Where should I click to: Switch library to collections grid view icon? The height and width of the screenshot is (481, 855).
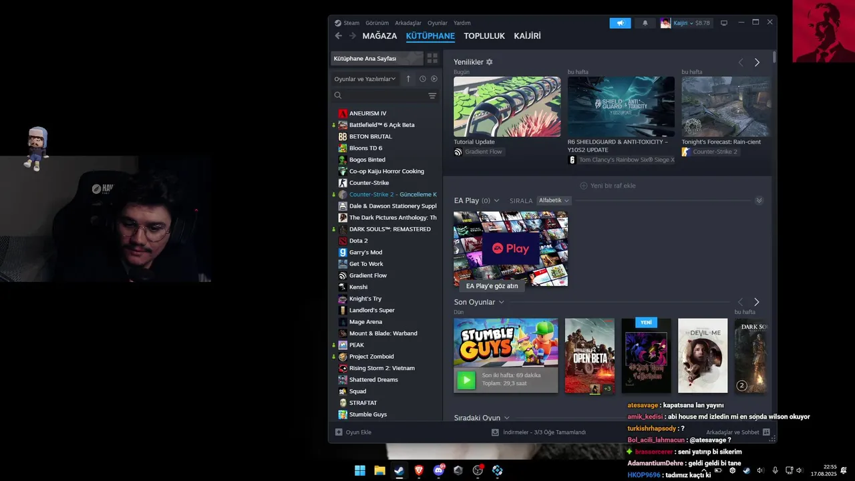point(432,58)
